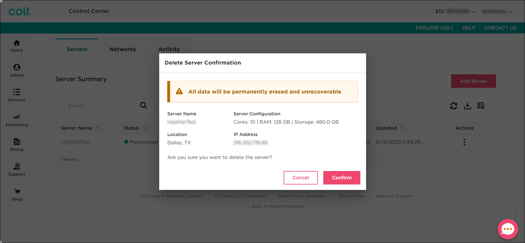Open the live chat bubble
The height and width of the screenshot is (243, 525).
[507, 229]
